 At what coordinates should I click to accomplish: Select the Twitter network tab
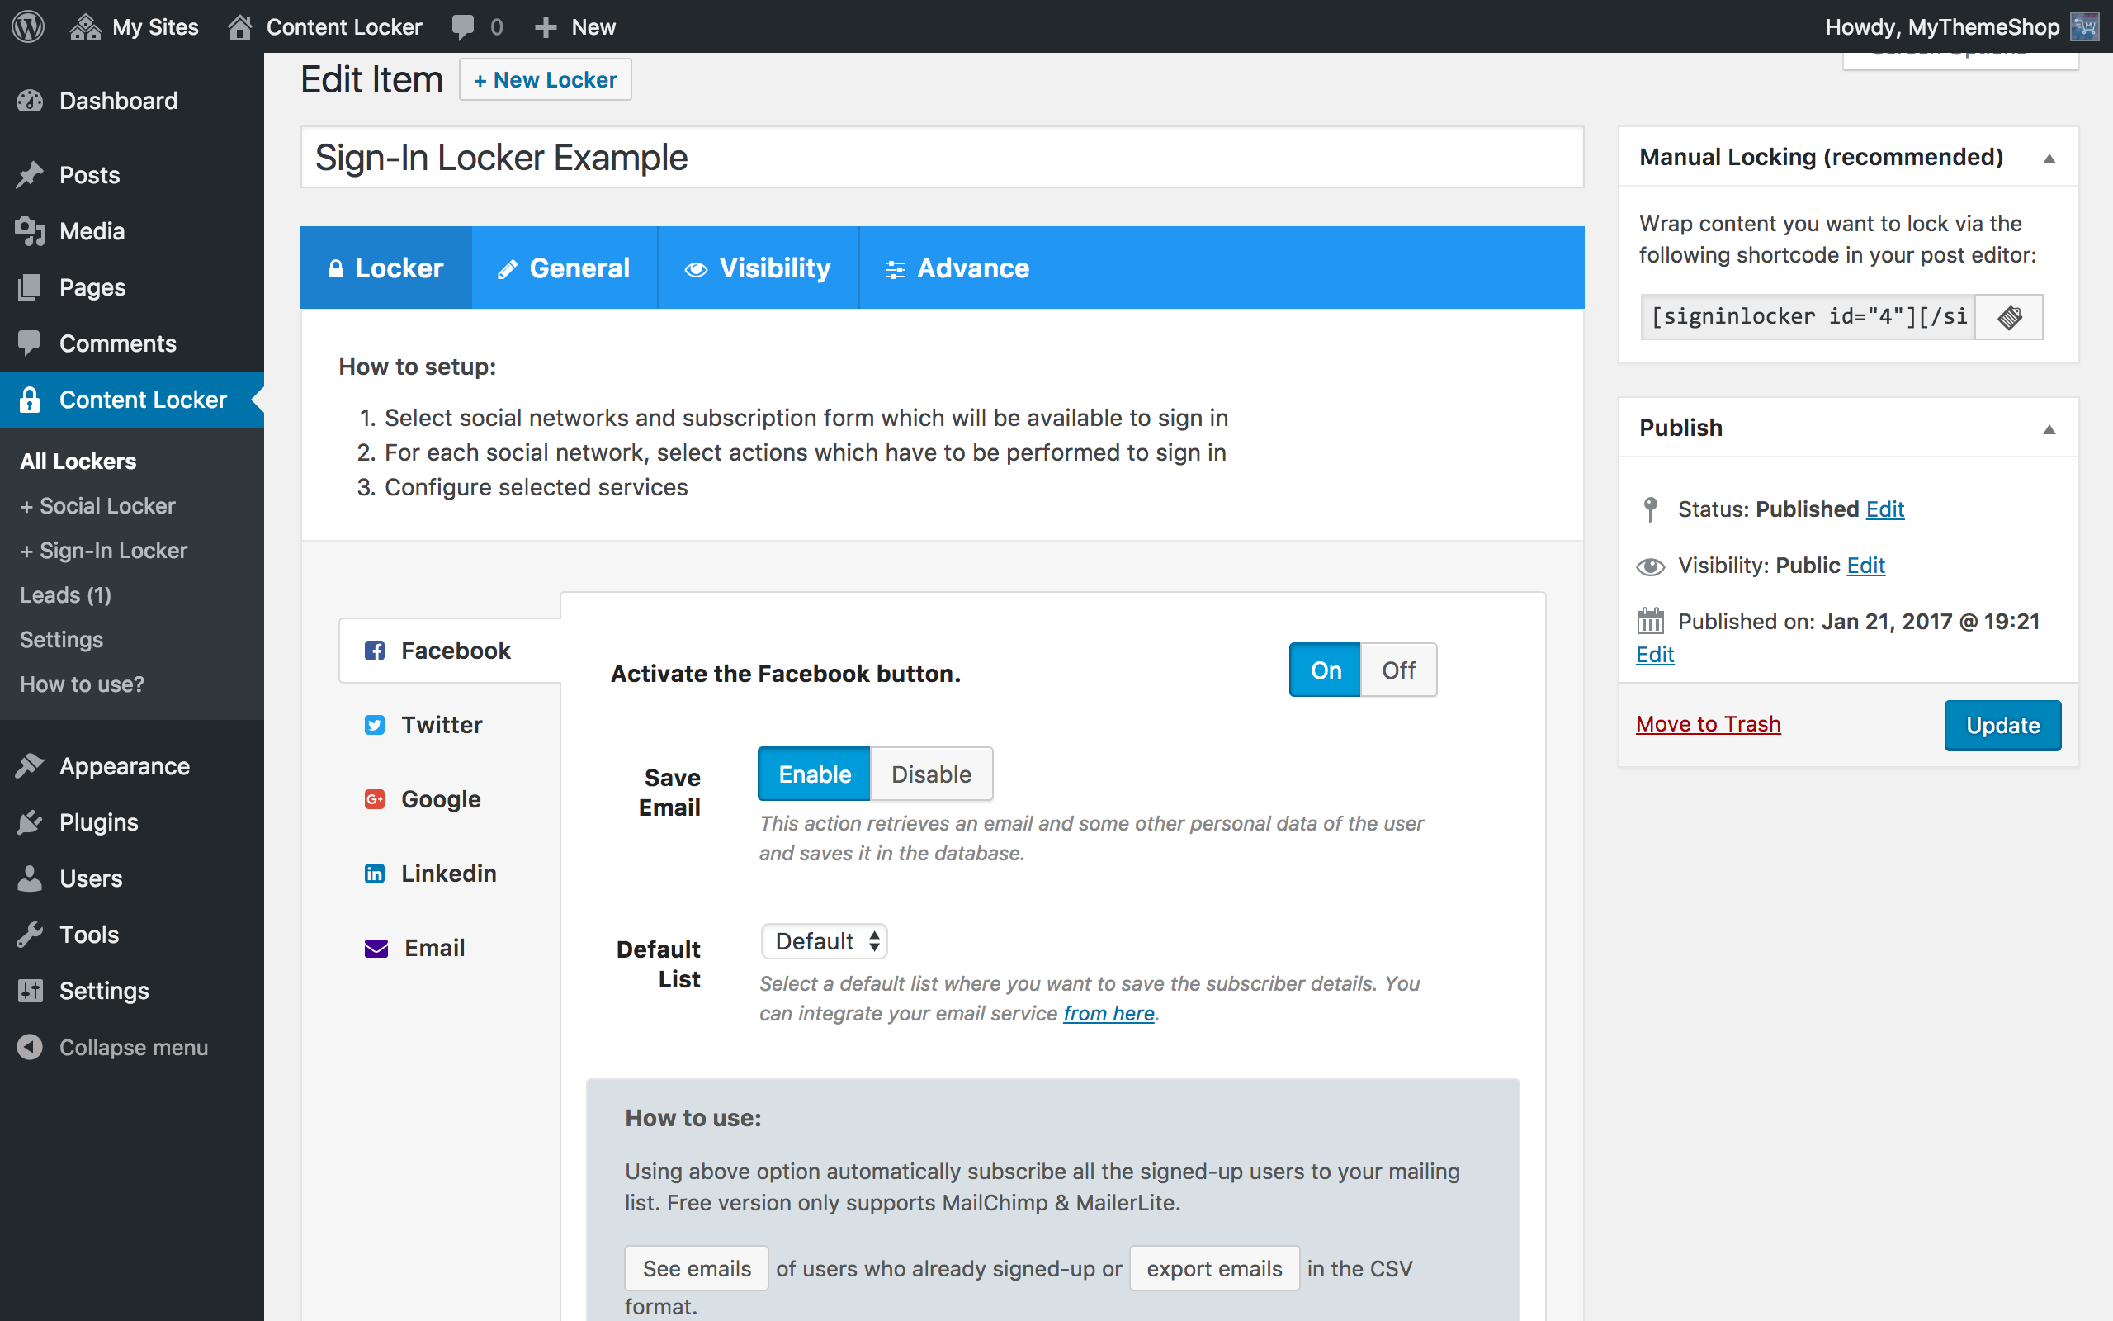click(x=440, y=725)
